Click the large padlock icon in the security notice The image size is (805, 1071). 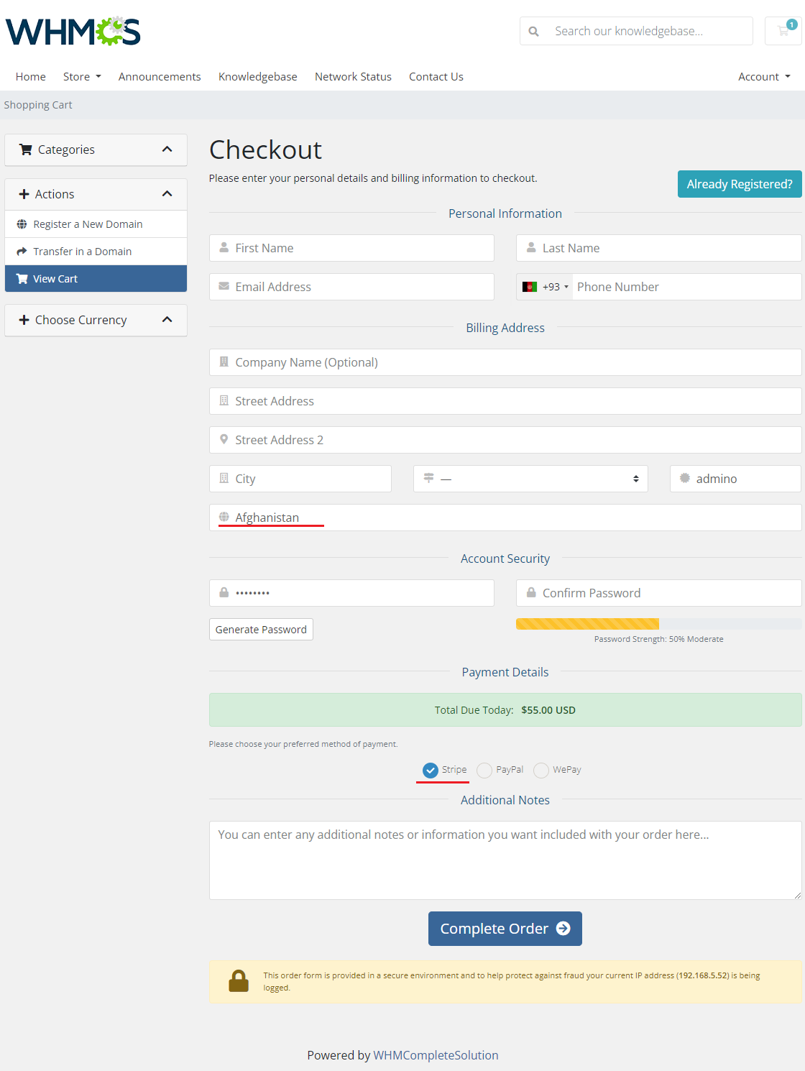239,981
